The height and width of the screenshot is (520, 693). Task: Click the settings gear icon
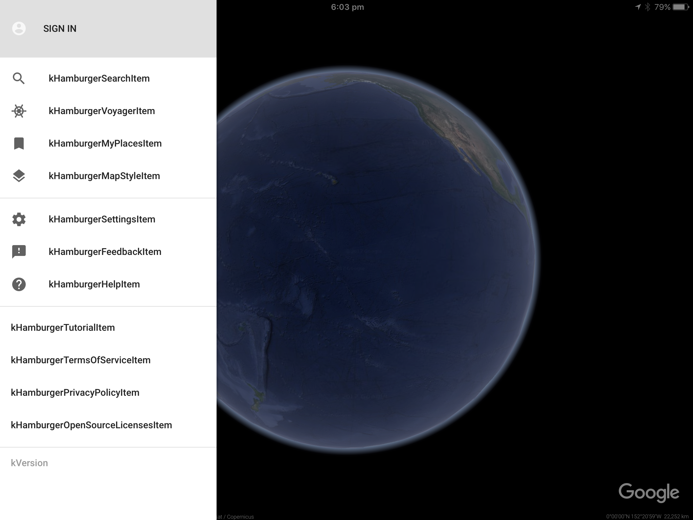[x=19, y=219]
